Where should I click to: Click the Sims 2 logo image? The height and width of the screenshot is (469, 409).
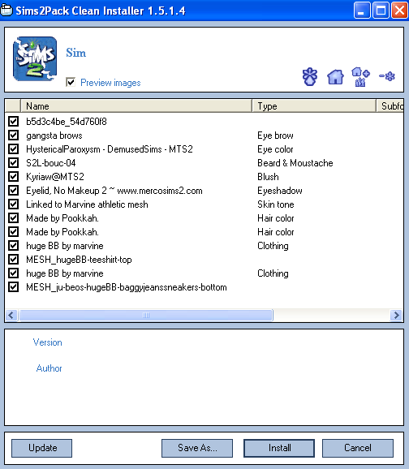point(35,59)
